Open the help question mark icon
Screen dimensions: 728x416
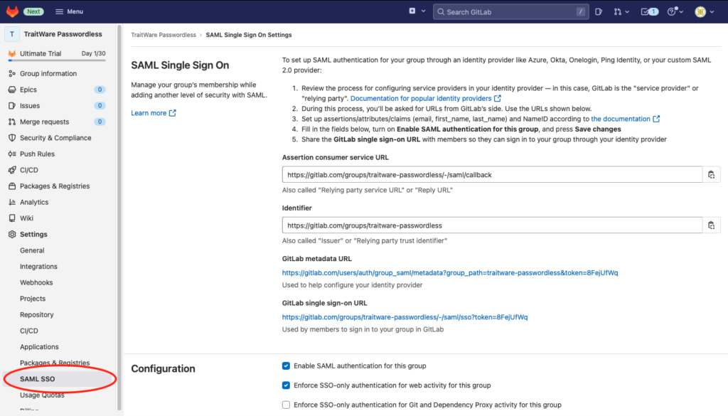coord(672,11)
